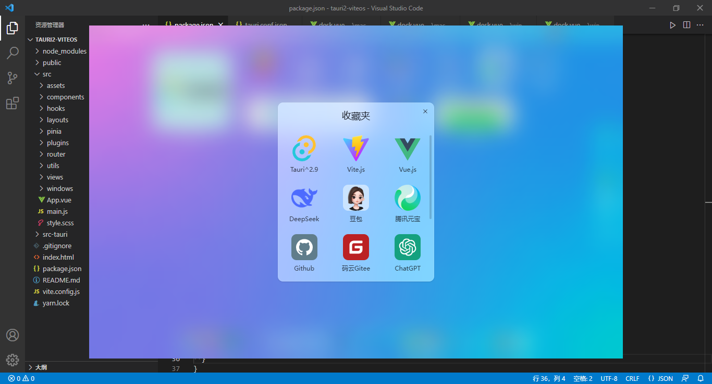
Task: Open editor More Actions menu
Action: coord(700,25)
